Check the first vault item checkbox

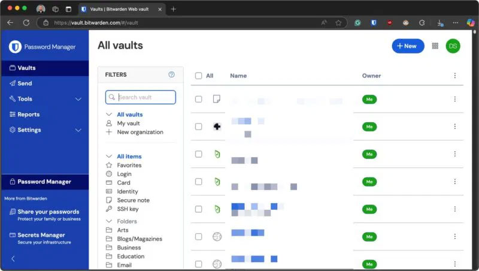(198, 99)
